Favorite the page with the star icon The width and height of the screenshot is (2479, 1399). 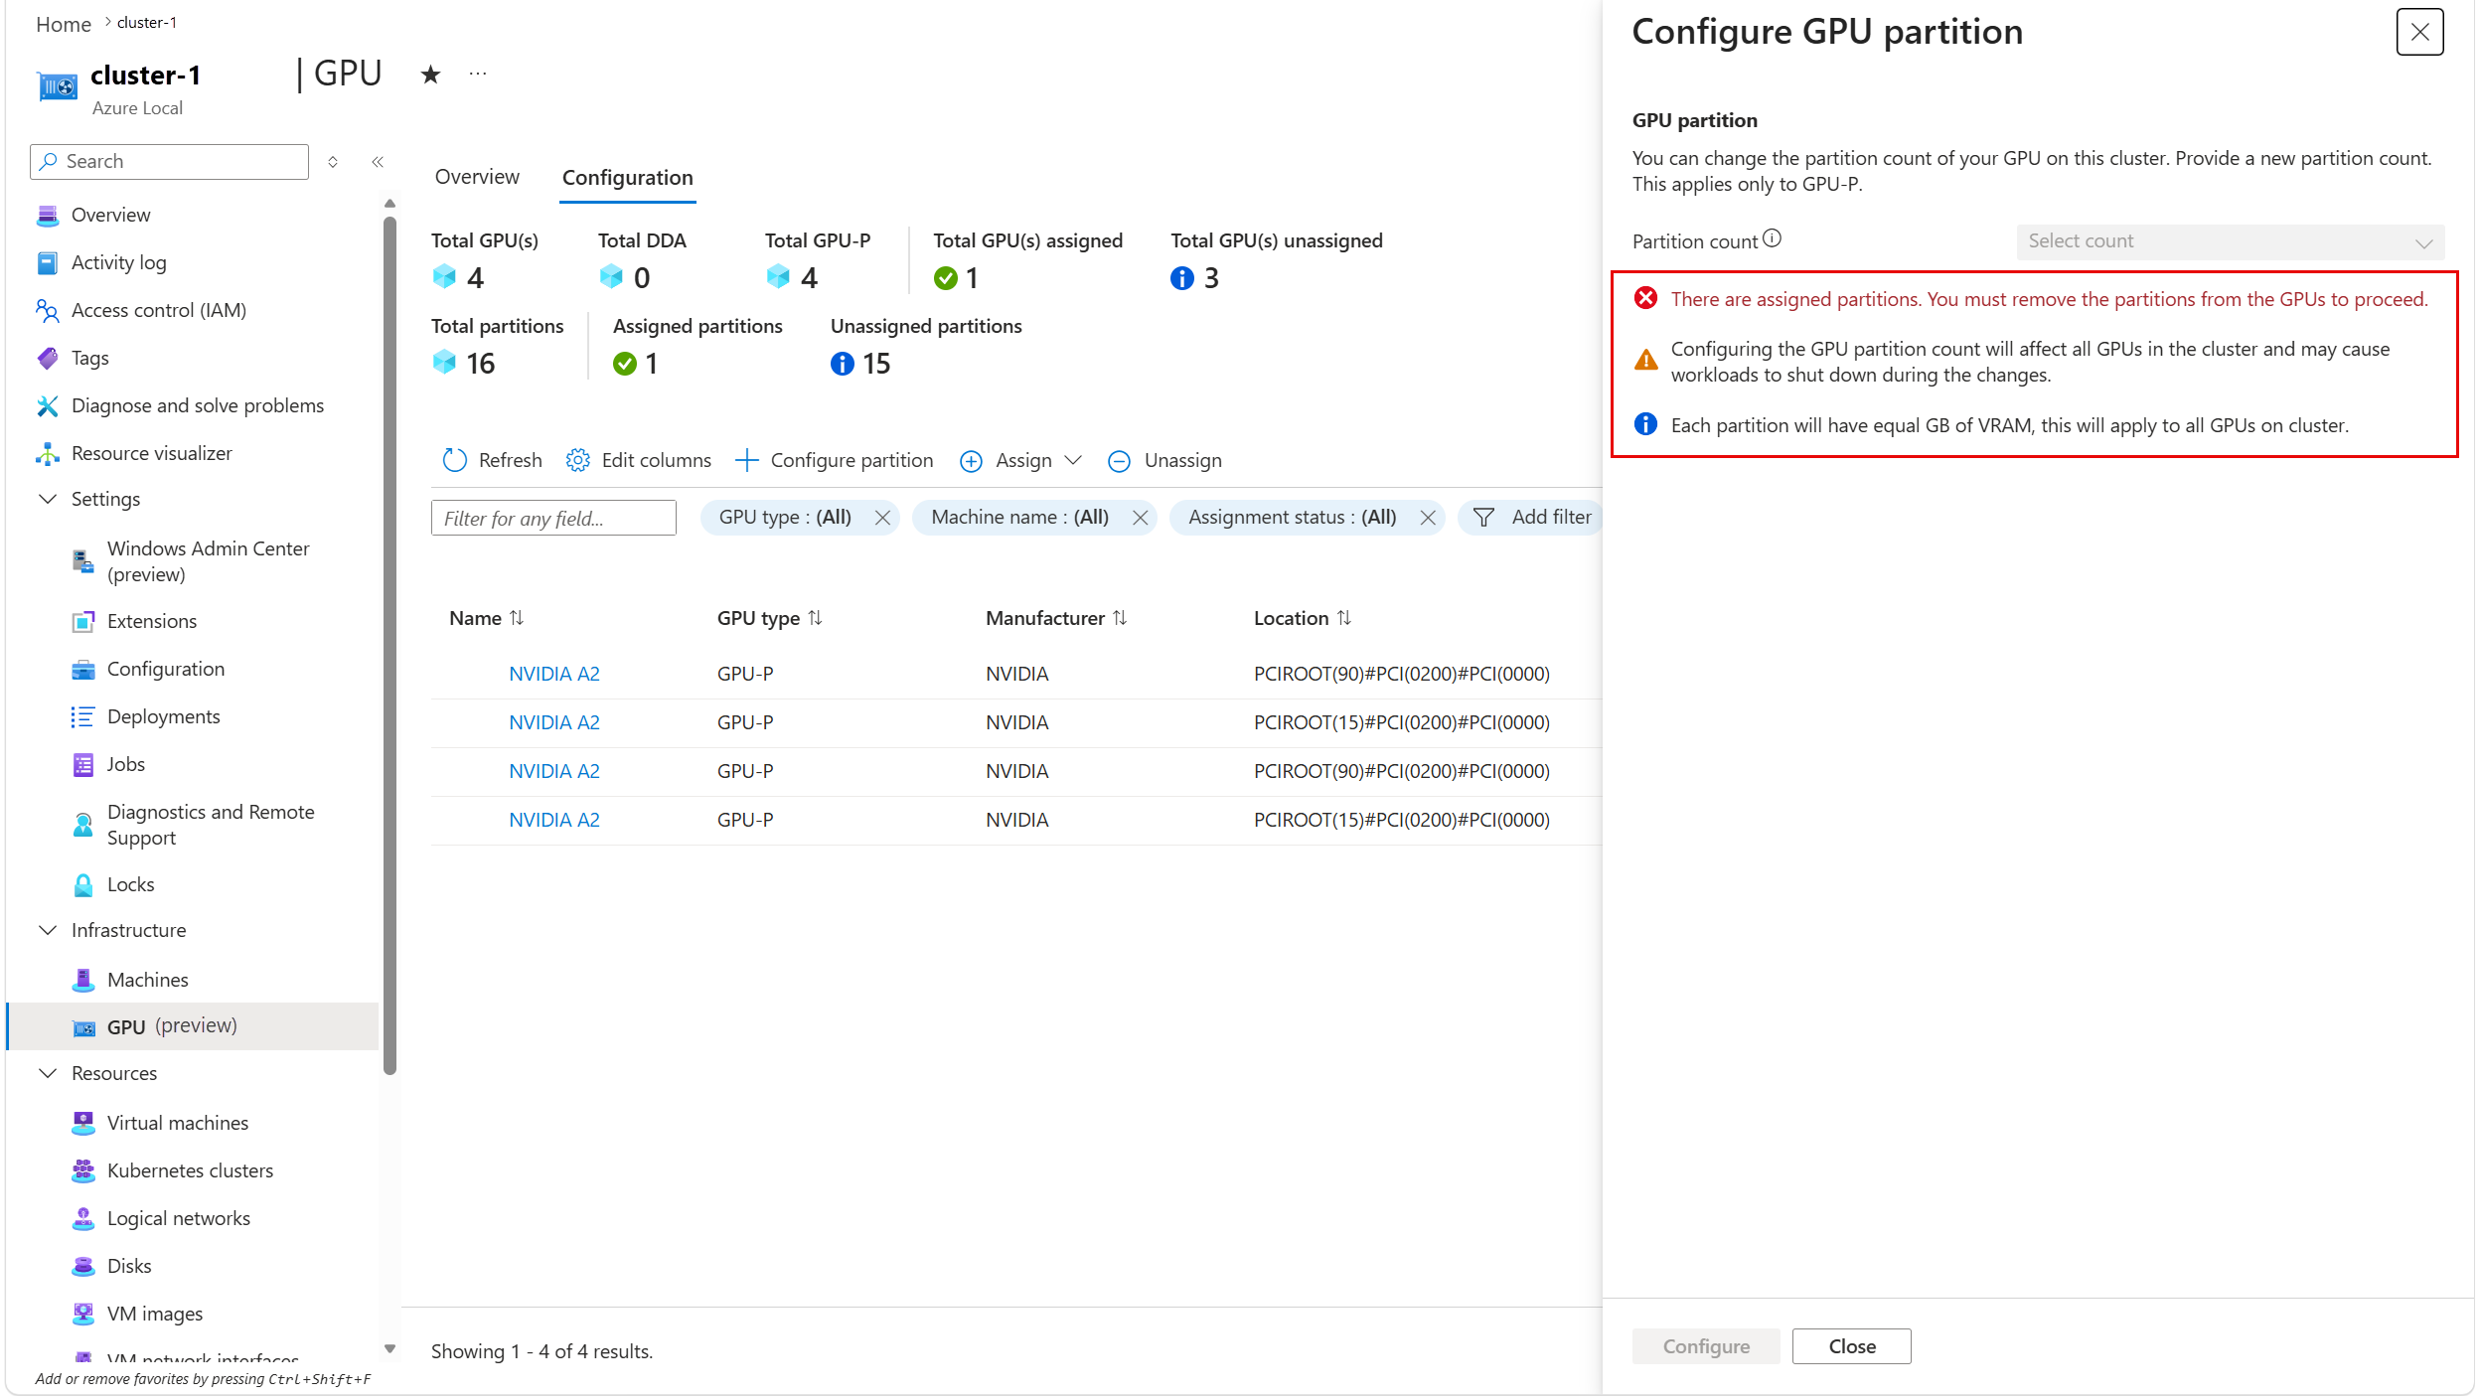(x=430, y=75)
